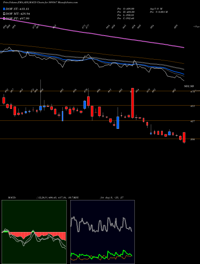Image resolution: width=200 pixels, height=264 pixels.
Task: Click the green +DI line in ADX panel
Action: [x=101, y=255]
